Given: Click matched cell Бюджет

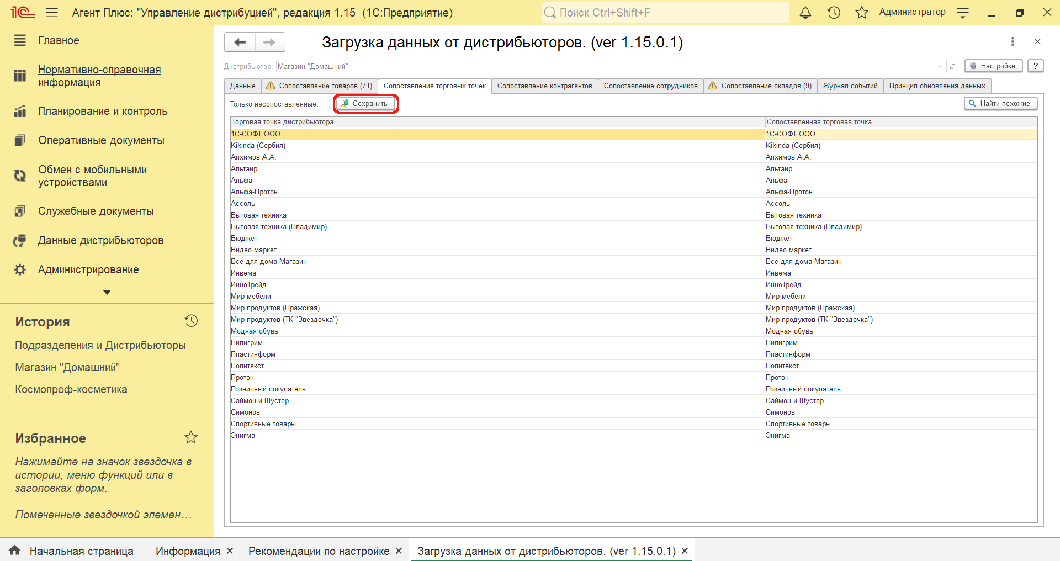Looking at the screenshot, I should coord(901,238).
